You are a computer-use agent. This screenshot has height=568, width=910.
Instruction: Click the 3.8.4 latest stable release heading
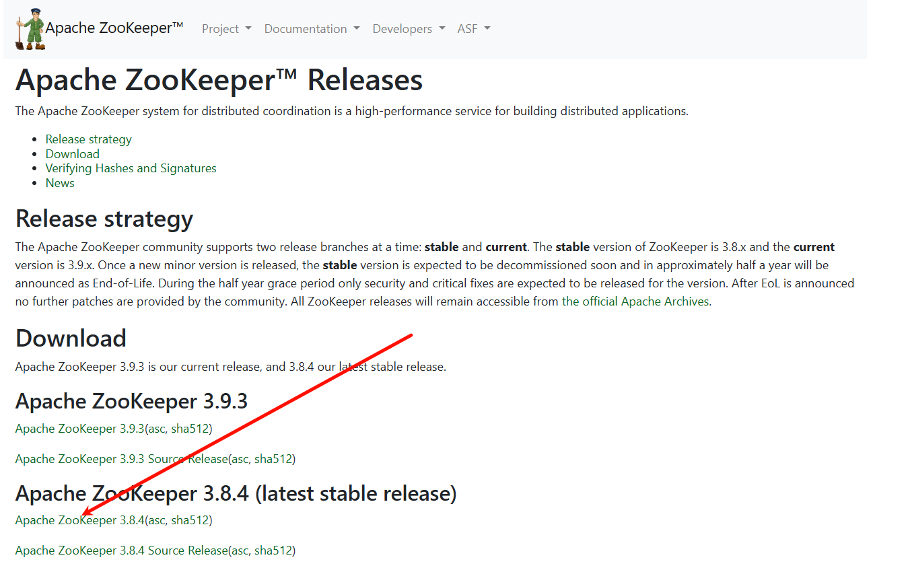click(236, 493)
